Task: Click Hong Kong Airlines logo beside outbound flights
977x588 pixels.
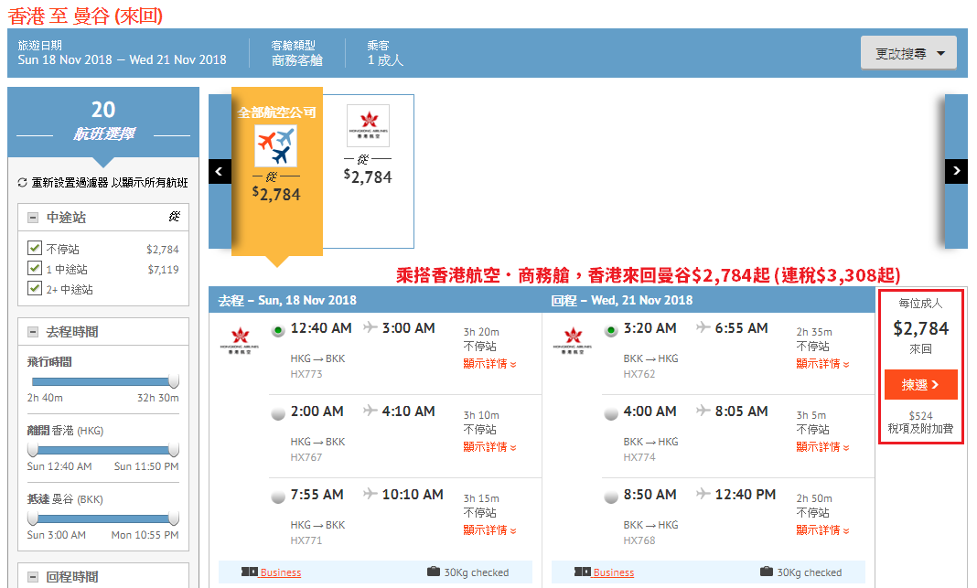Action: [240, 341]
